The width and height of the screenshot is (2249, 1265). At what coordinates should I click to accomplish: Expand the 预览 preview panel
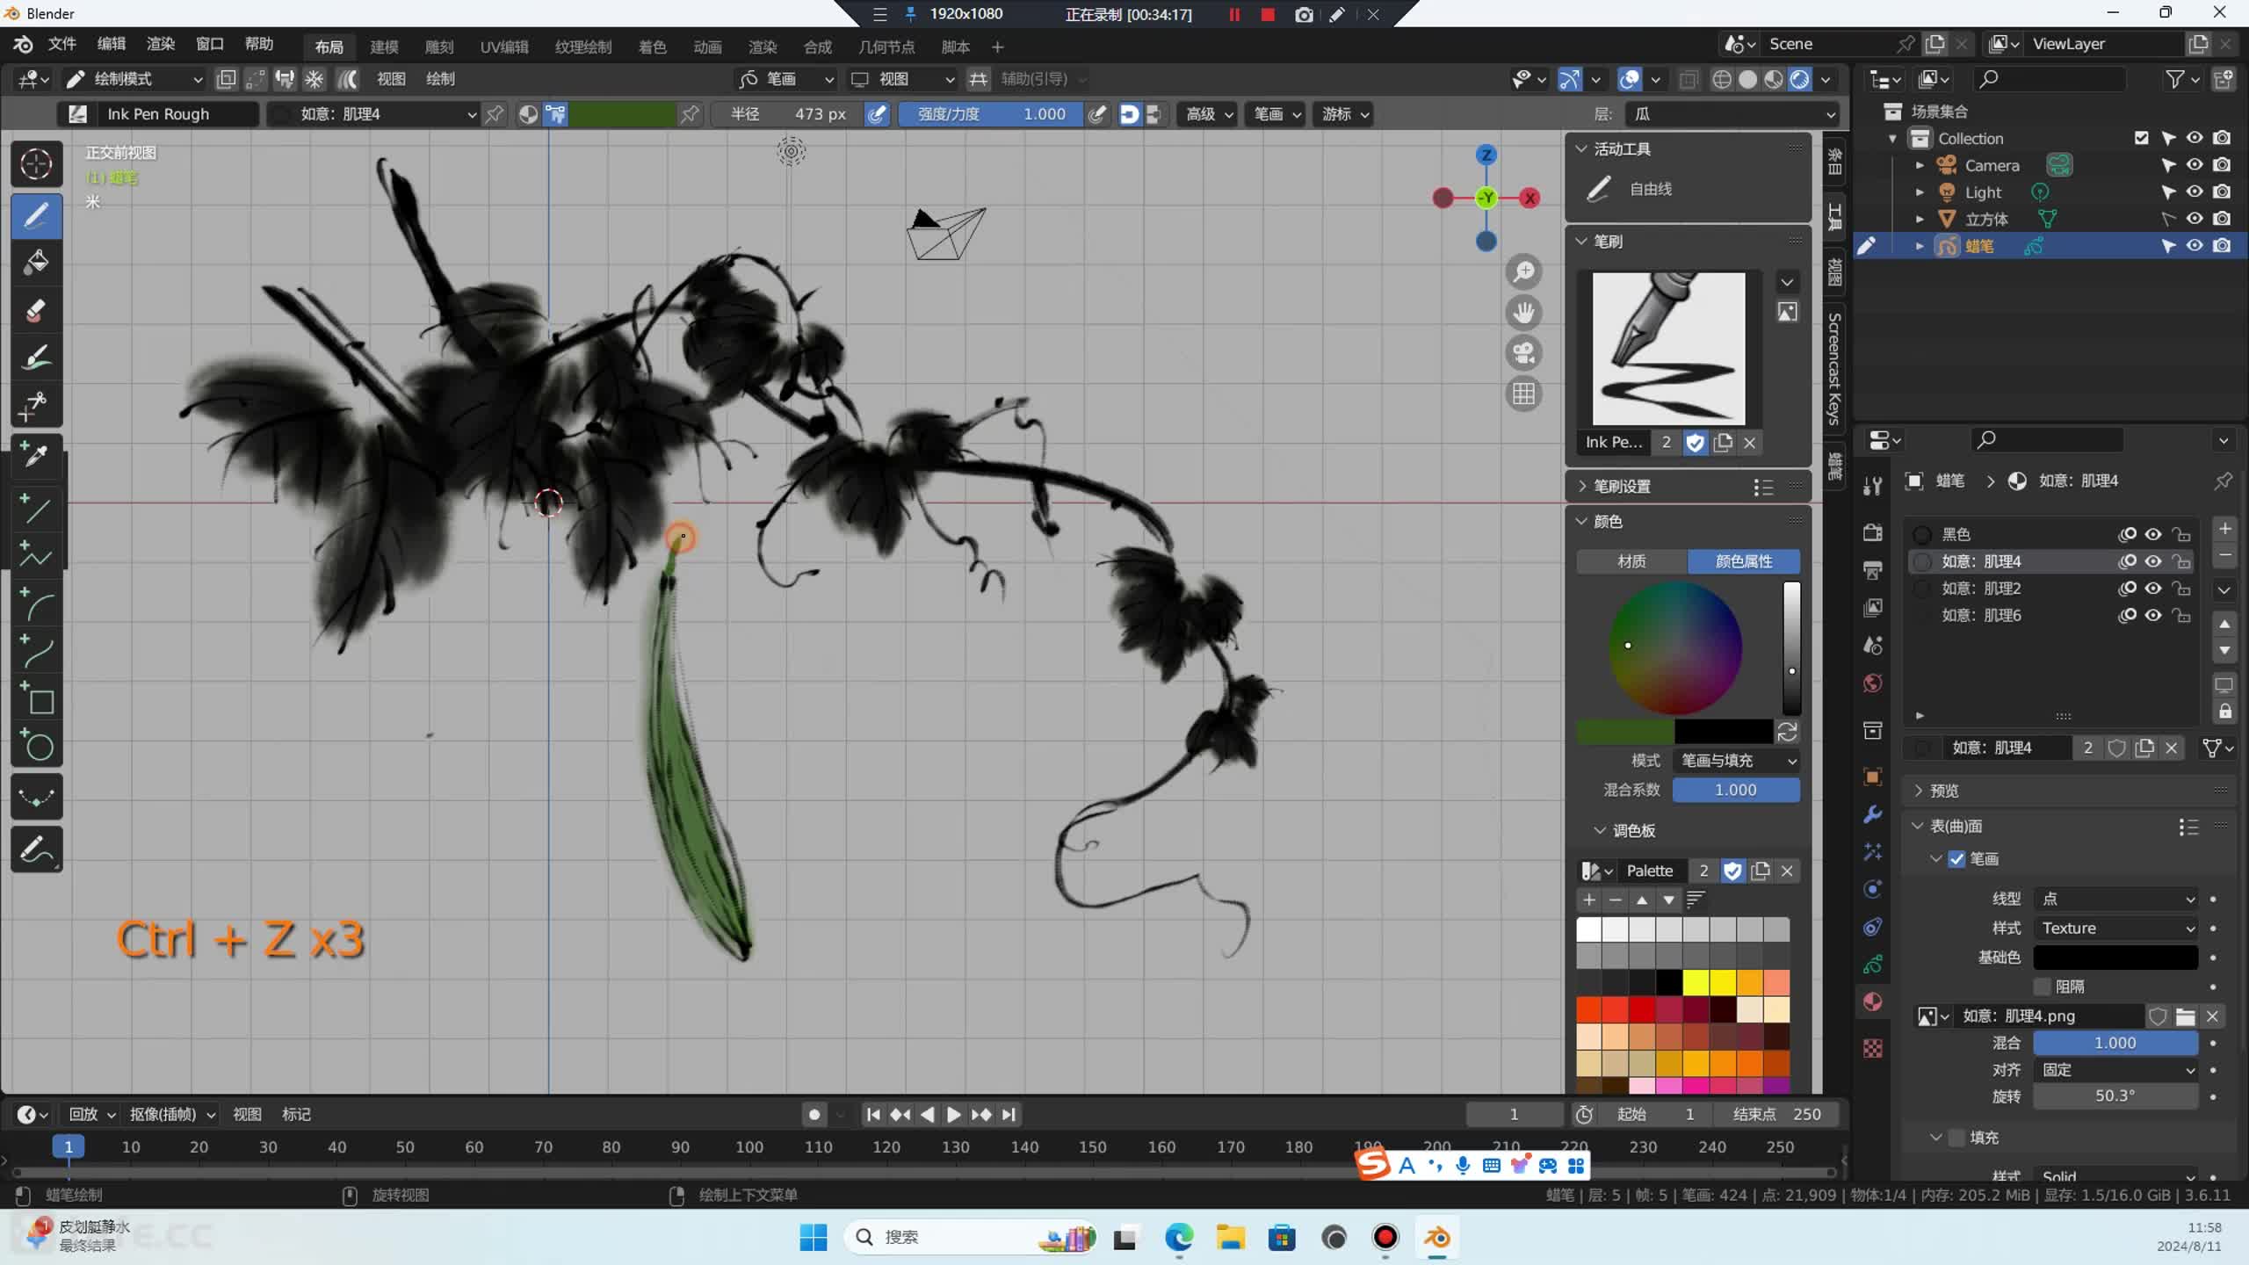point(1943,791)
